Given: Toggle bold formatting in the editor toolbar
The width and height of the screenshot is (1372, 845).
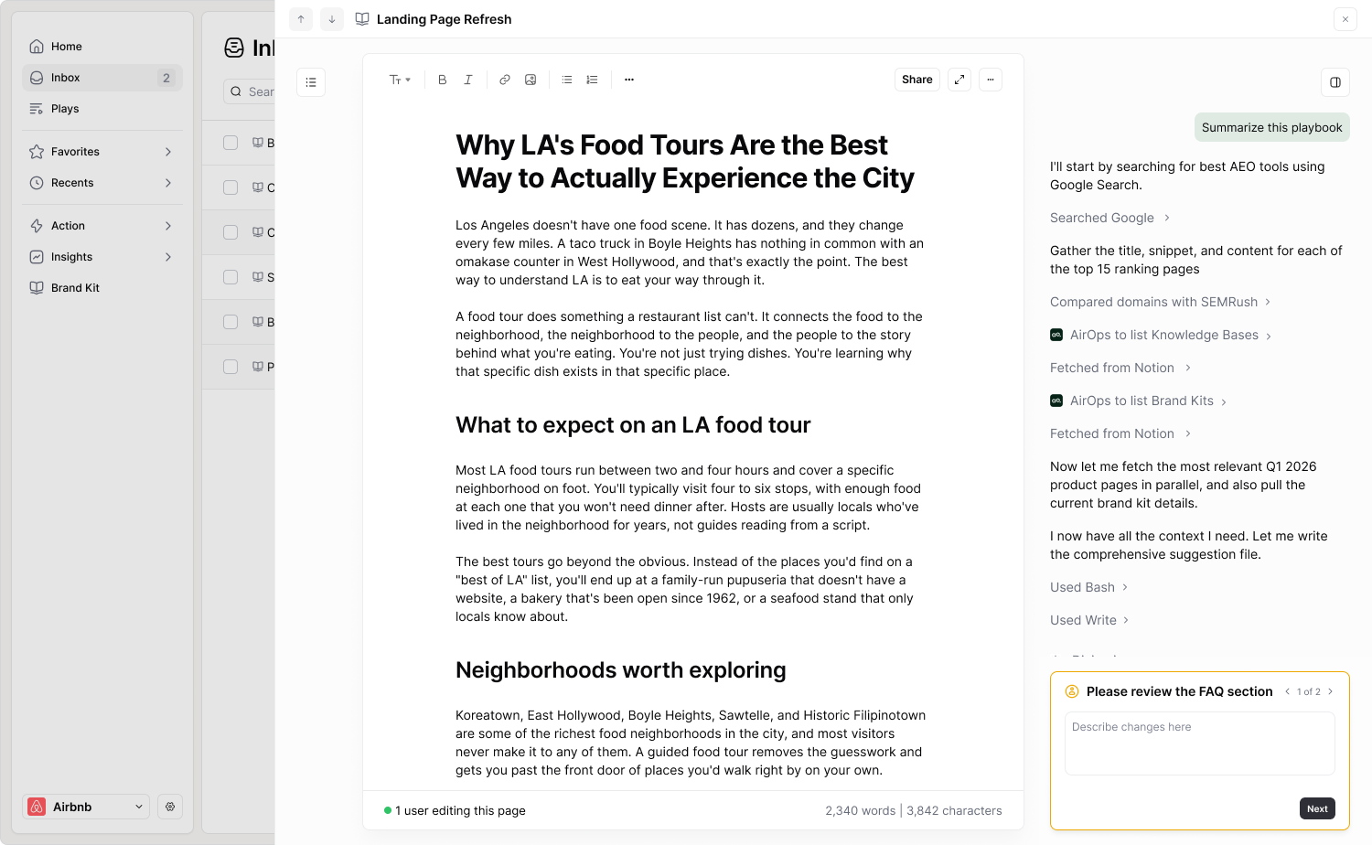Looking at the screenshot, I should [x=442, y=80].
